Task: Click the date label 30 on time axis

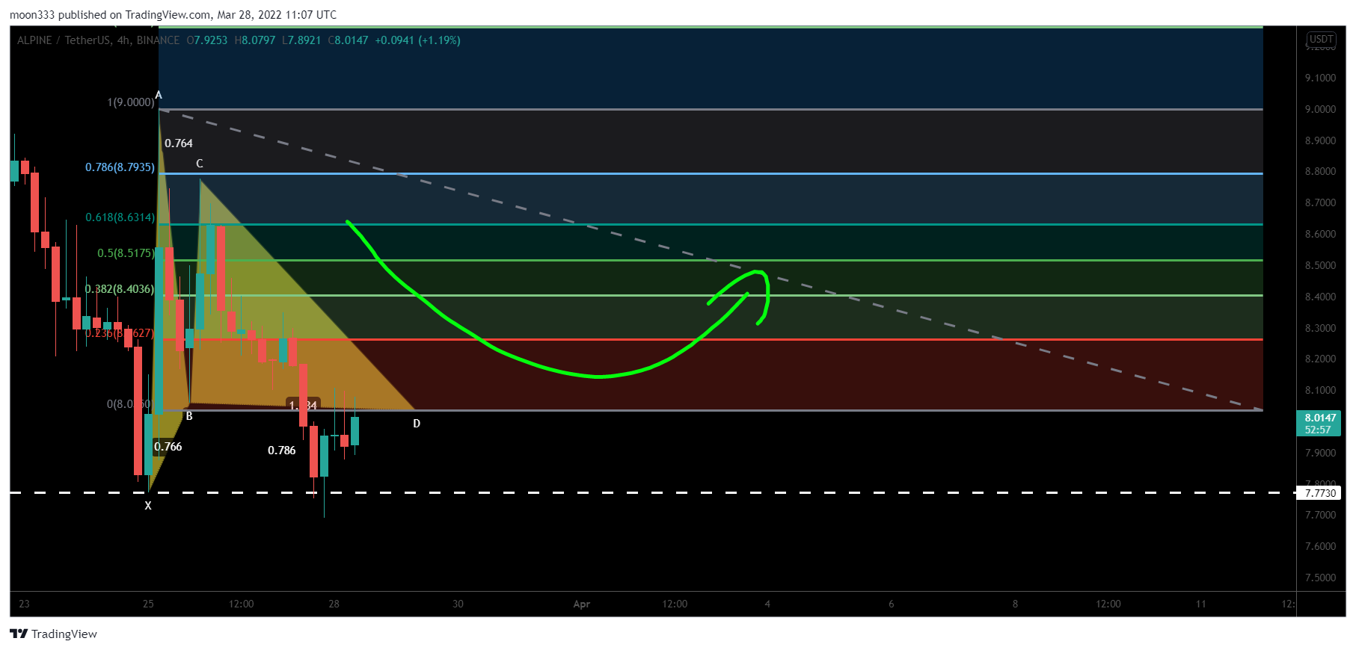Action: 458,604
